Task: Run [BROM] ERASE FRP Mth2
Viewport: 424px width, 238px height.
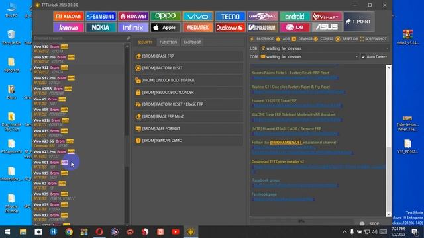Action: (x=188, y=116)
